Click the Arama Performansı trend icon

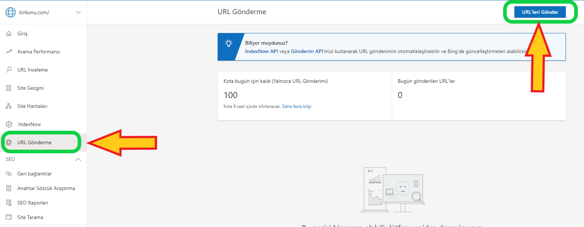coord(9,52)
